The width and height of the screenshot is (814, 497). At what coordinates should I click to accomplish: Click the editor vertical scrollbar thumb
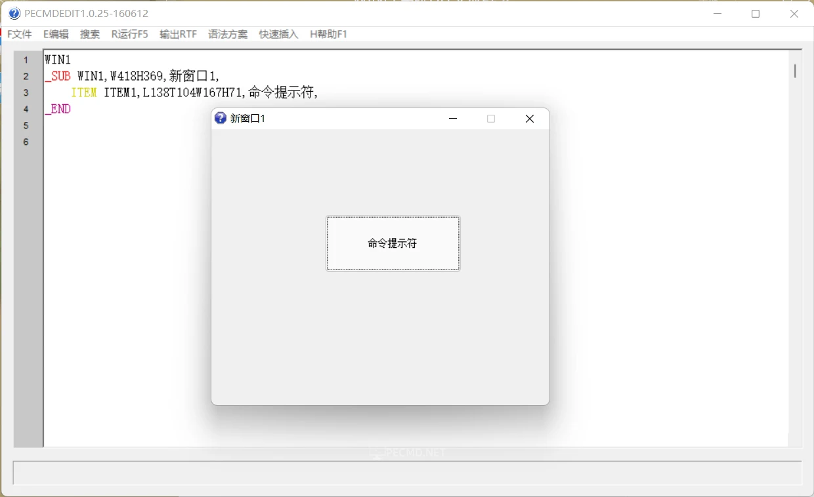coord(795,71)
